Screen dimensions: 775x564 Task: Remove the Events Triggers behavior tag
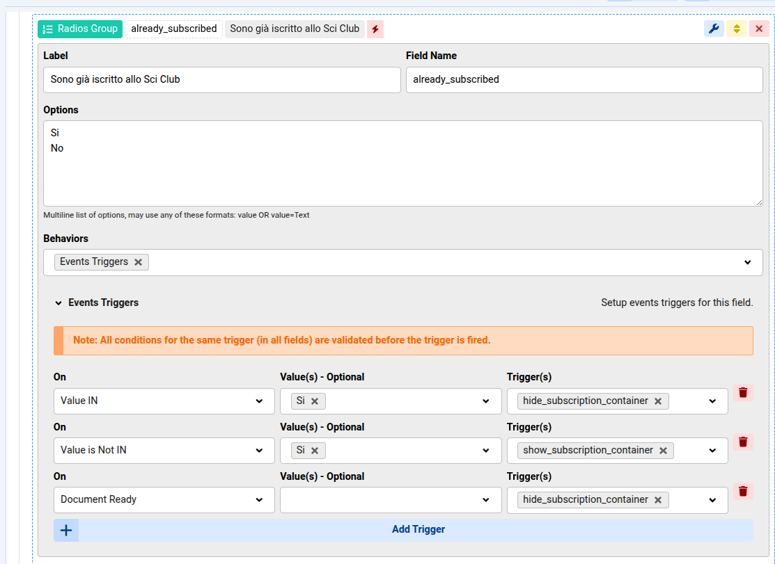pos(138,262)
